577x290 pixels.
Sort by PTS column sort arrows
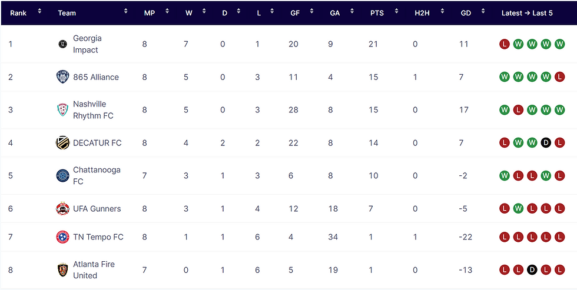click(396, 11)
